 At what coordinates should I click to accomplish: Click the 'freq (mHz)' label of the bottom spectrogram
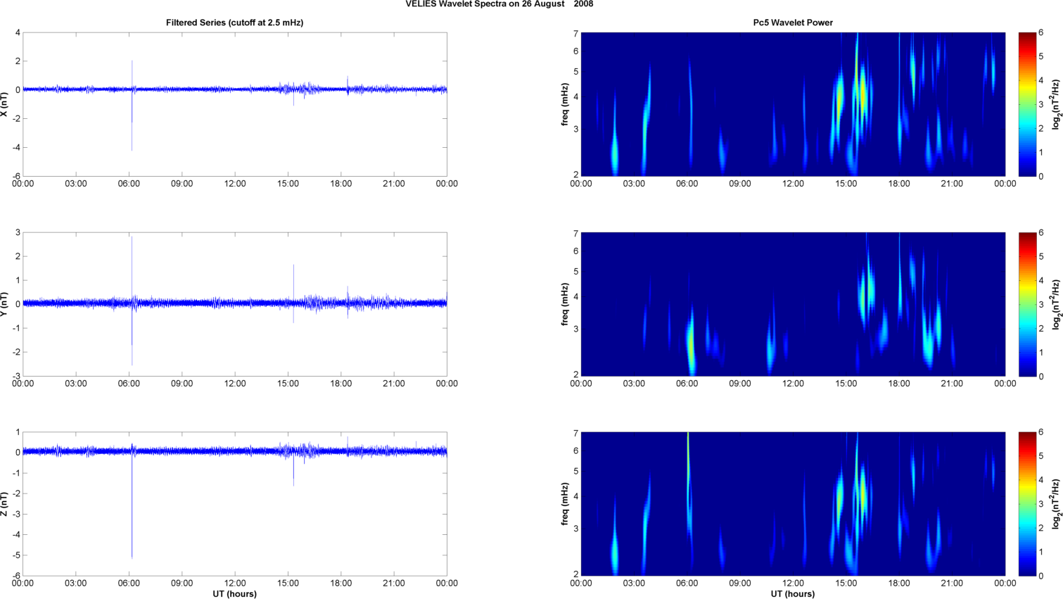(x=565, y=504)
